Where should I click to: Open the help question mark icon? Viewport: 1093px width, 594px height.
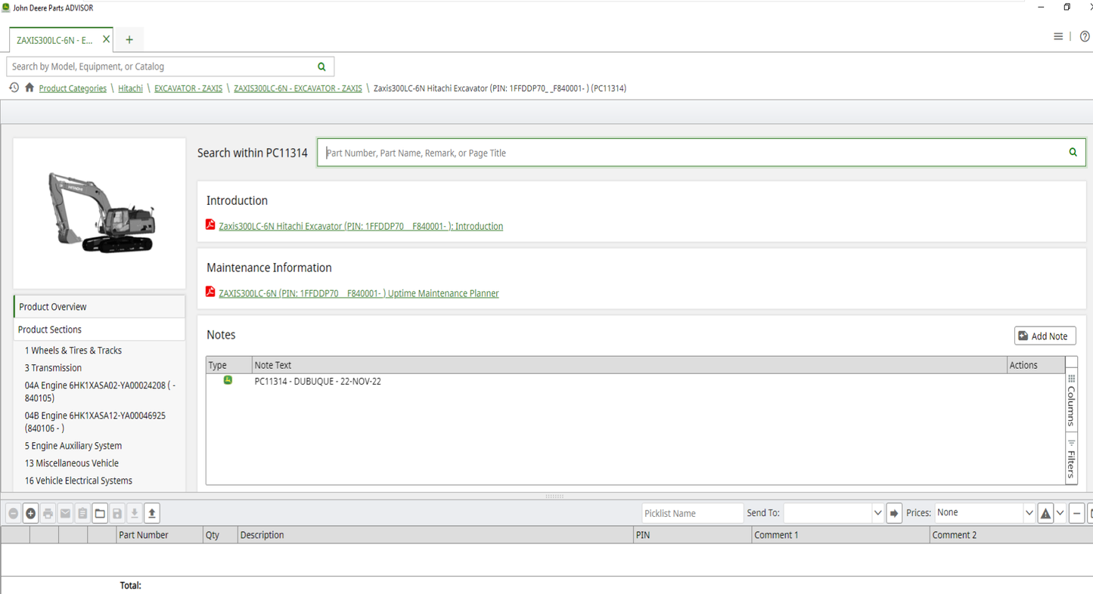tap(1085, 36)
